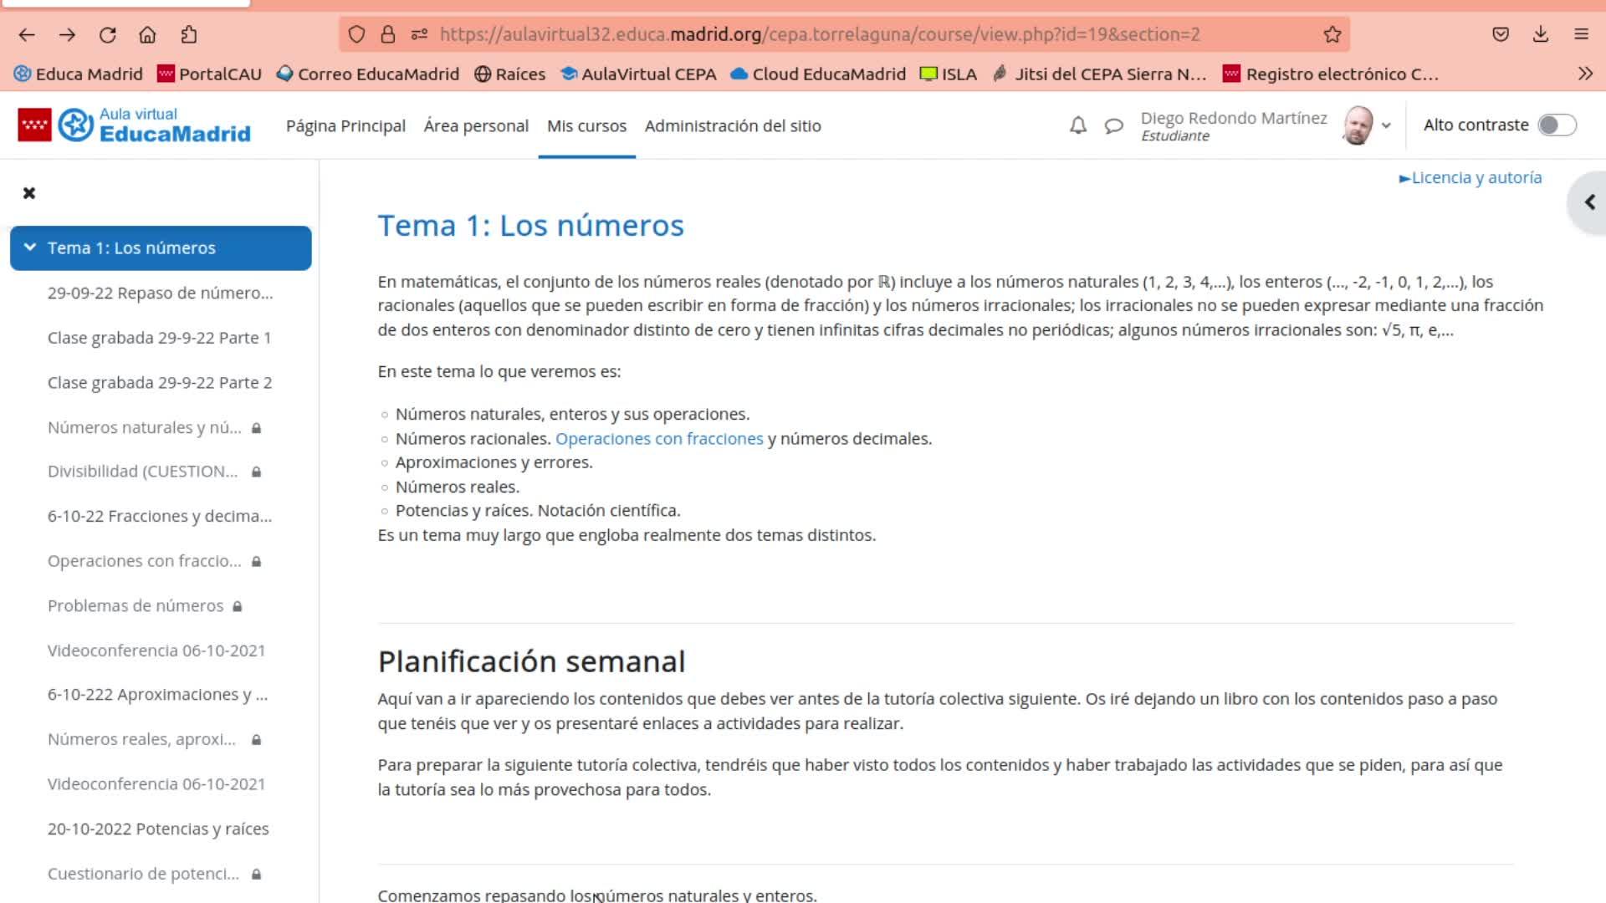
Task: Click the browser URL address field
Action: (x=820, y=34)
